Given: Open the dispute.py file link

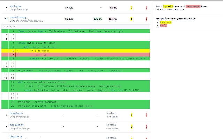Looking at the screenshot, I should pyautogui.click(x=16, y=137).
